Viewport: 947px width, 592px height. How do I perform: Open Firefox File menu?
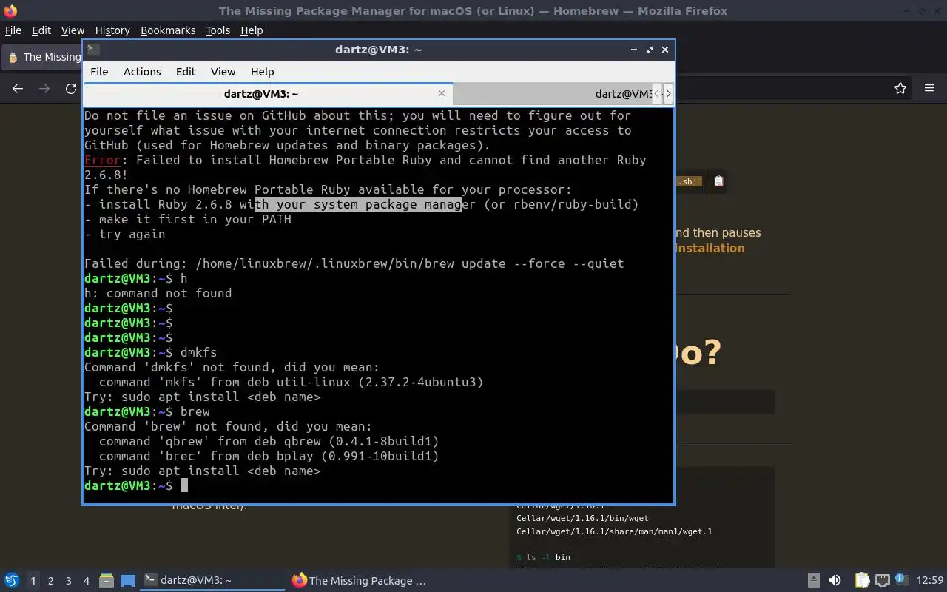click(13, 30)
